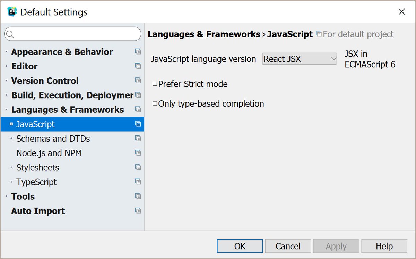Expand the Editor node arrow

click(6, 66)
